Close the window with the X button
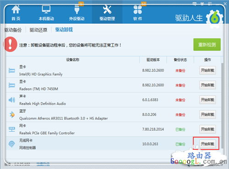Image resolution: width=229 pixels, height=169 pixels. (225, 4)
